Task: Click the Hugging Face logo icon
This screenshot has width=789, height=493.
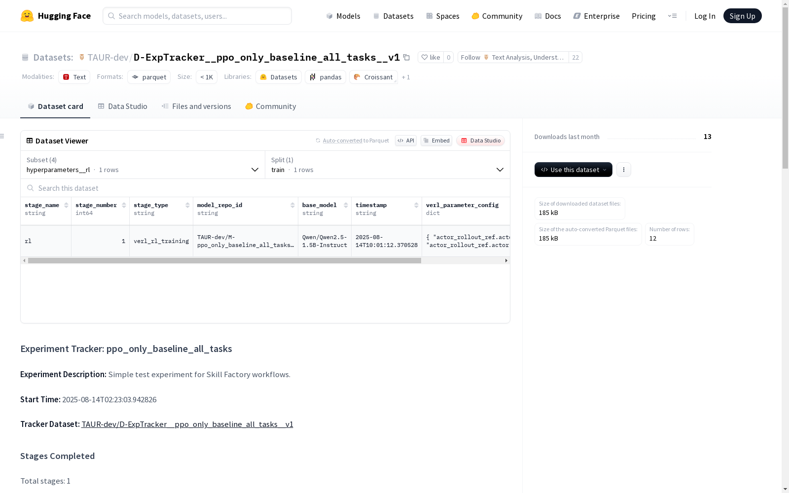Action: click(27, 16)
